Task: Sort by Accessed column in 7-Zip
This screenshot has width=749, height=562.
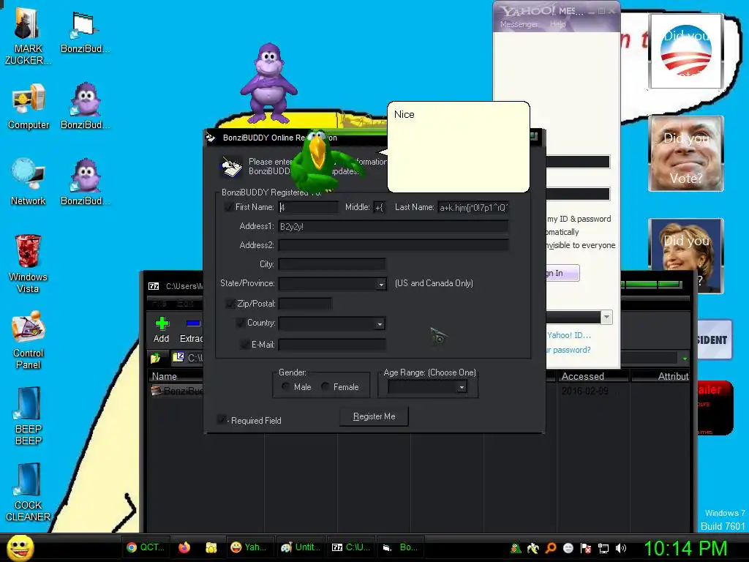Action: click(x=592, y=376)
